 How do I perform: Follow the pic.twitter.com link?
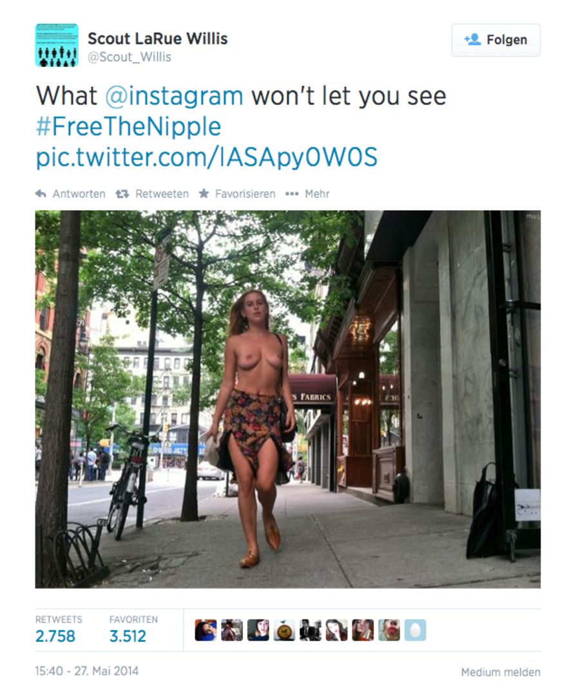click(x=206, y=157)
